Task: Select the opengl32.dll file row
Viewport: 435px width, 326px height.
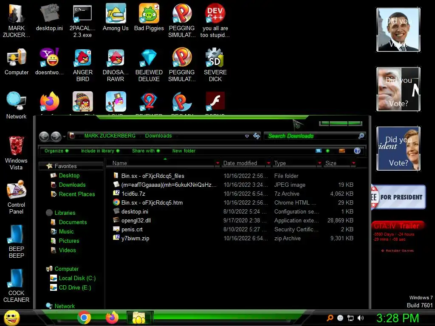Action: [233, 220]
